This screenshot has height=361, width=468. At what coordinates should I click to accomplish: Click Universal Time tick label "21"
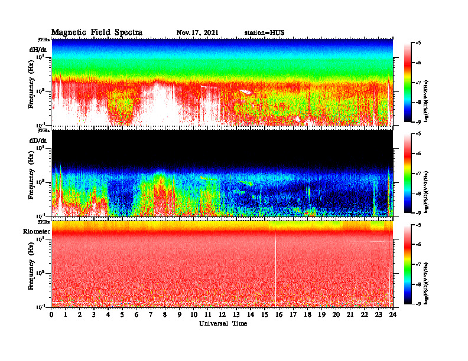(x=350, y=315)
